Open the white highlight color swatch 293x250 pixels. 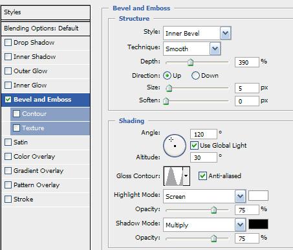[258, 196]
